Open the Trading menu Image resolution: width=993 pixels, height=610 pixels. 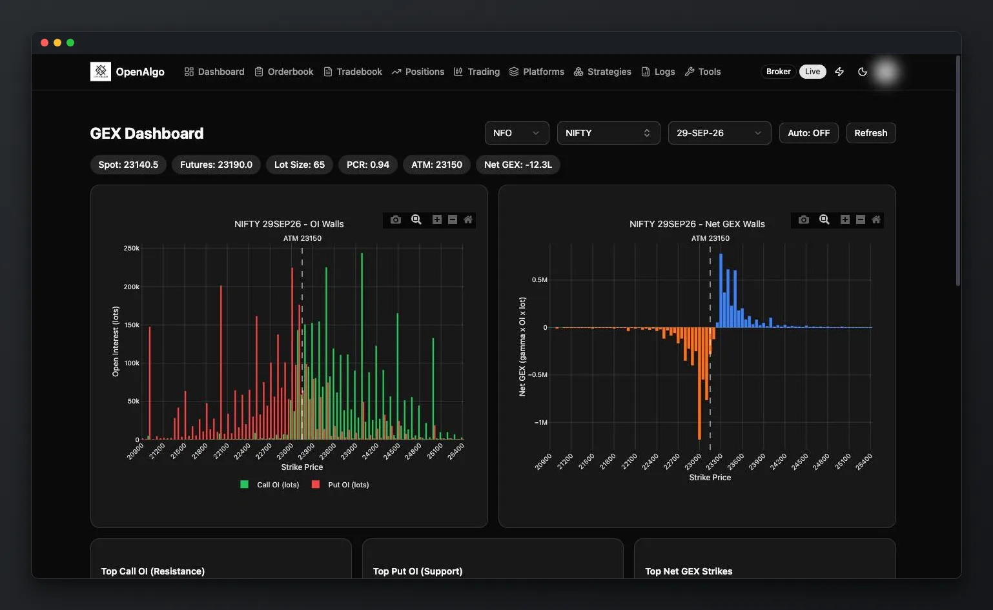click(x=476, y=72)
